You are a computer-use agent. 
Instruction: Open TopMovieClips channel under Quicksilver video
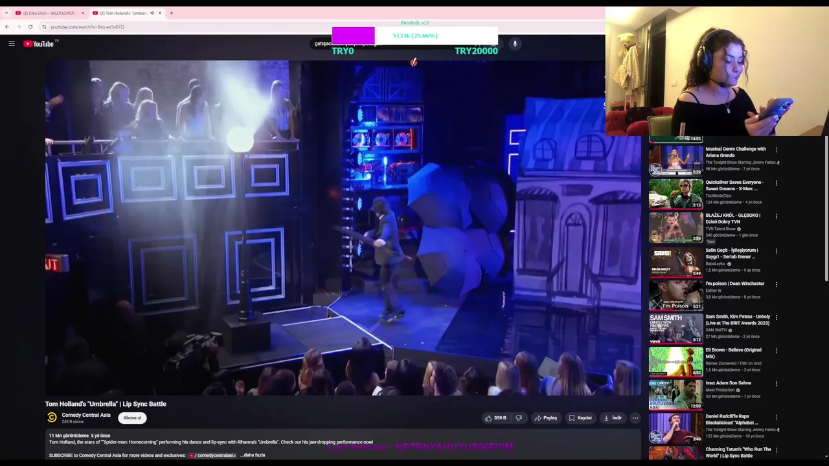click(718, 195)
